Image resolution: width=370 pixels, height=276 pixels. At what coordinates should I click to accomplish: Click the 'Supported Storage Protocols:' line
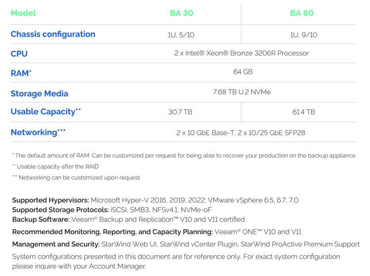tap(112, 210)
